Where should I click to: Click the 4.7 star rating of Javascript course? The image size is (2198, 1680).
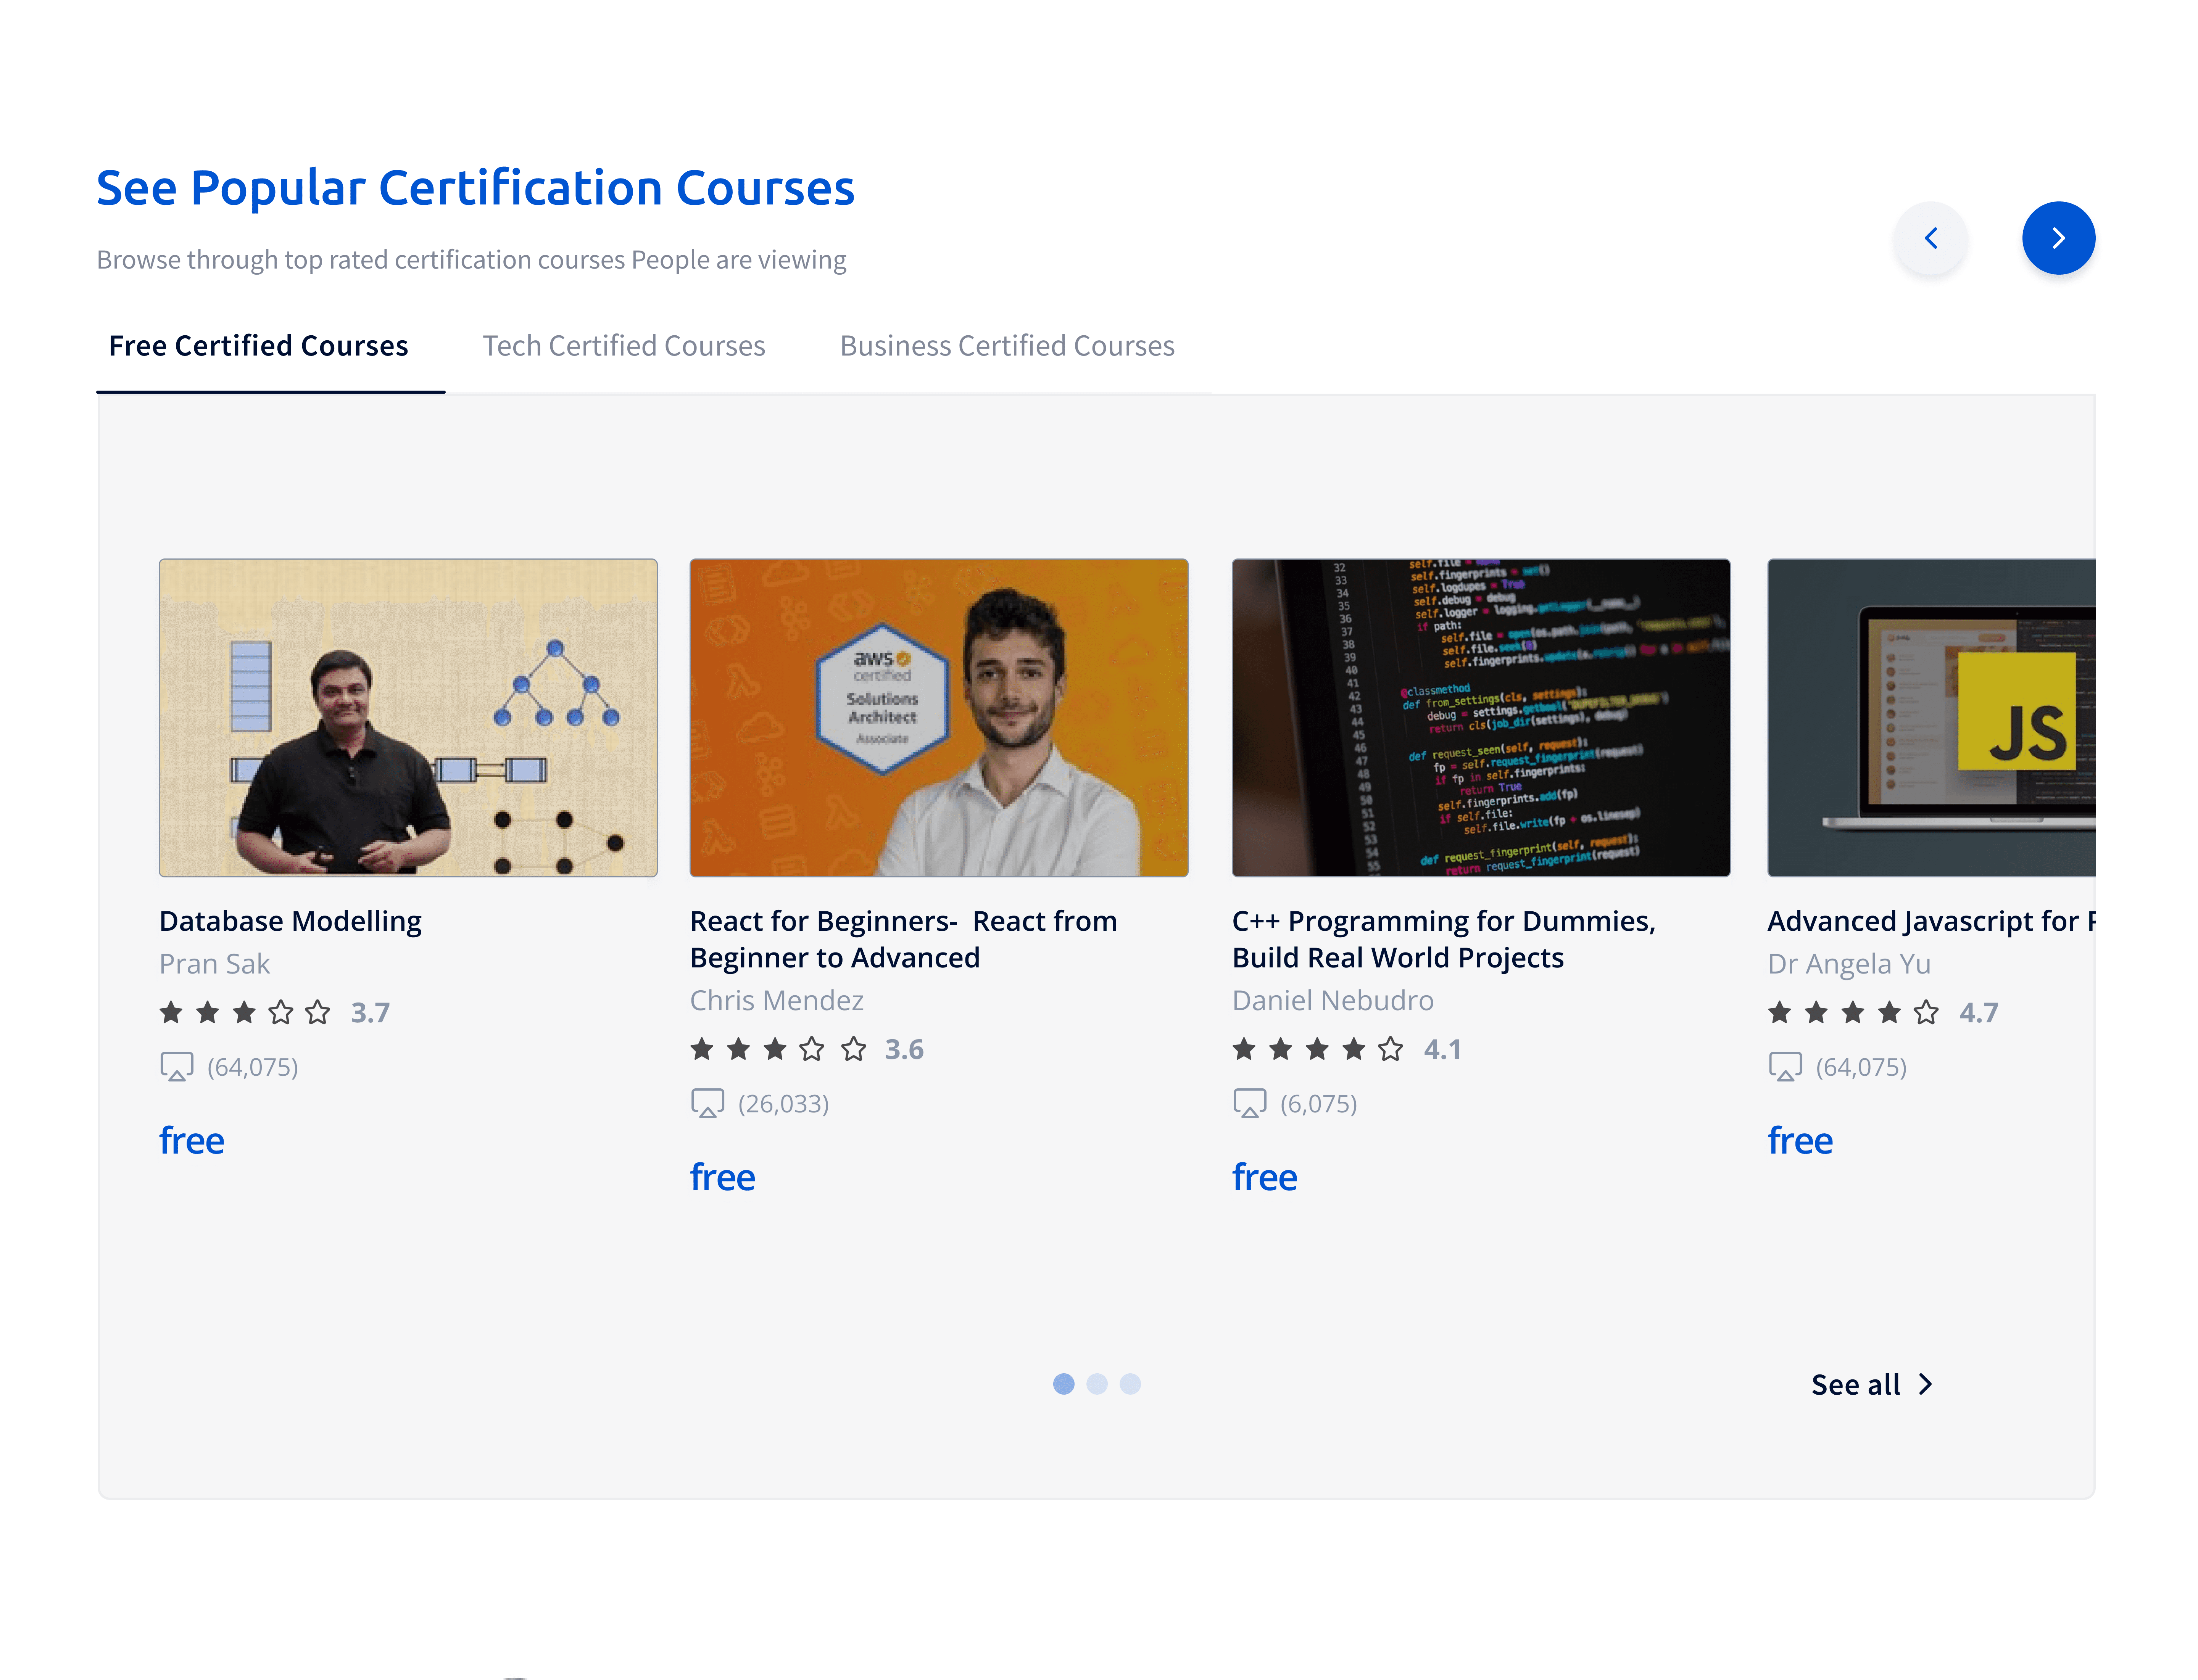1883,1013
